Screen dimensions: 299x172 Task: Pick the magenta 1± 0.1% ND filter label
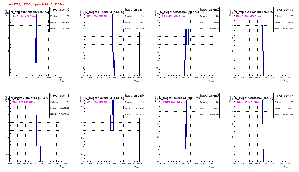24,17
